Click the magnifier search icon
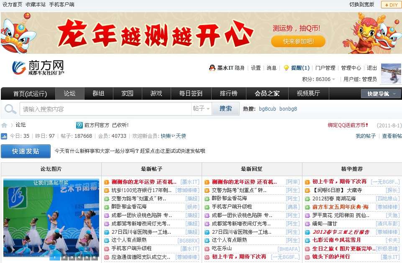The width and height of the screenshot is (402, 263). click(10, 109)
